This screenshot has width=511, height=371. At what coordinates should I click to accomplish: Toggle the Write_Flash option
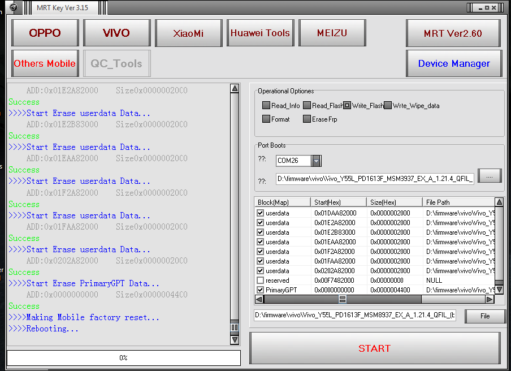pyautogui.click(x=347, y=105)
